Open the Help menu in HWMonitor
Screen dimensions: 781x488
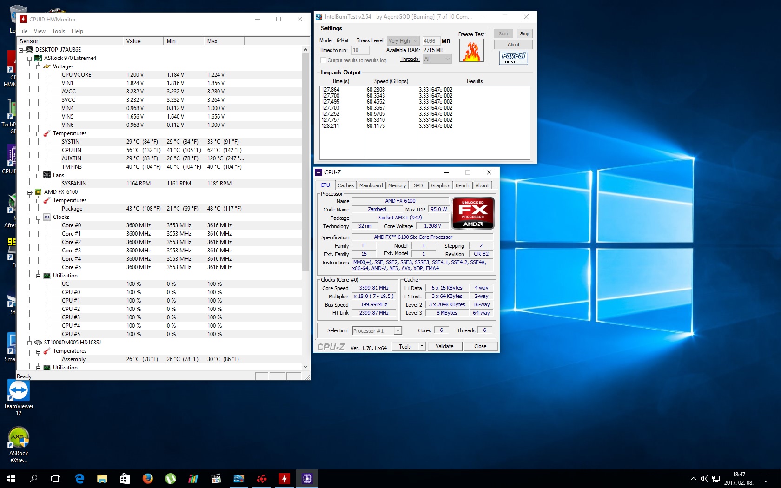click(77, 31)
